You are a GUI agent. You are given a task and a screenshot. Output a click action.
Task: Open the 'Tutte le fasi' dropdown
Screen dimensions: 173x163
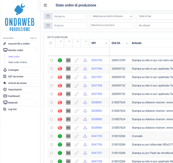[155, 16]
